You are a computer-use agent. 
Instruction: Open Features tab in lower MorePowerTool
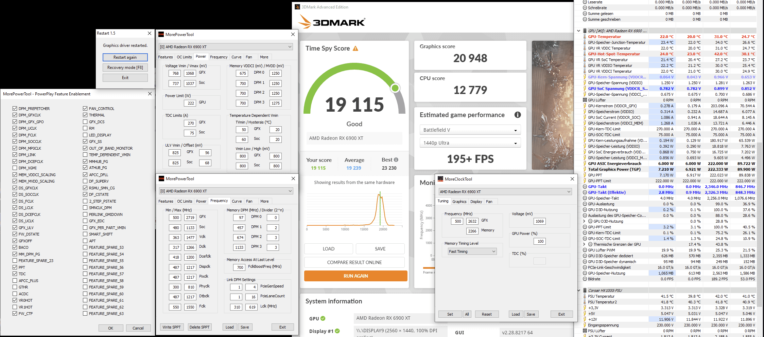166,201
